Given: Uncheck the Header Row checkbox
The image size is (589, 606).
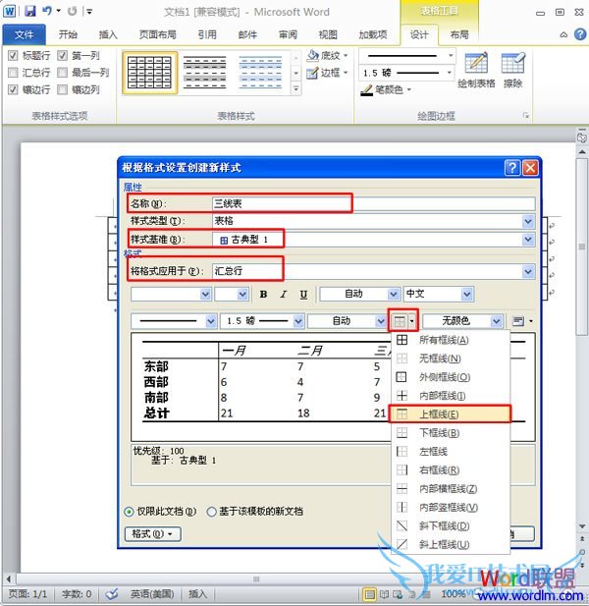Looking at the screenshot, I should [x=13, y=56].
